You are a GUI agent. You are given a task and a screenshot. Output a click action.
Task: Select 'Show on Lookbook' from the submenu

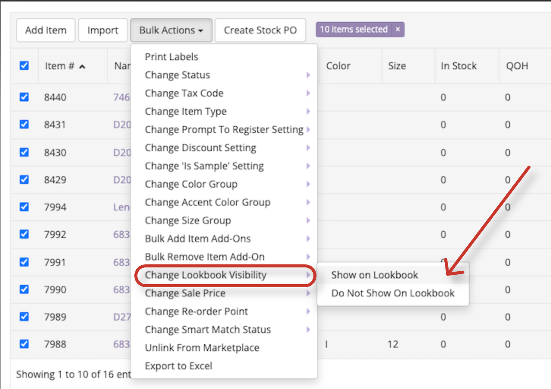pos(374,275)
